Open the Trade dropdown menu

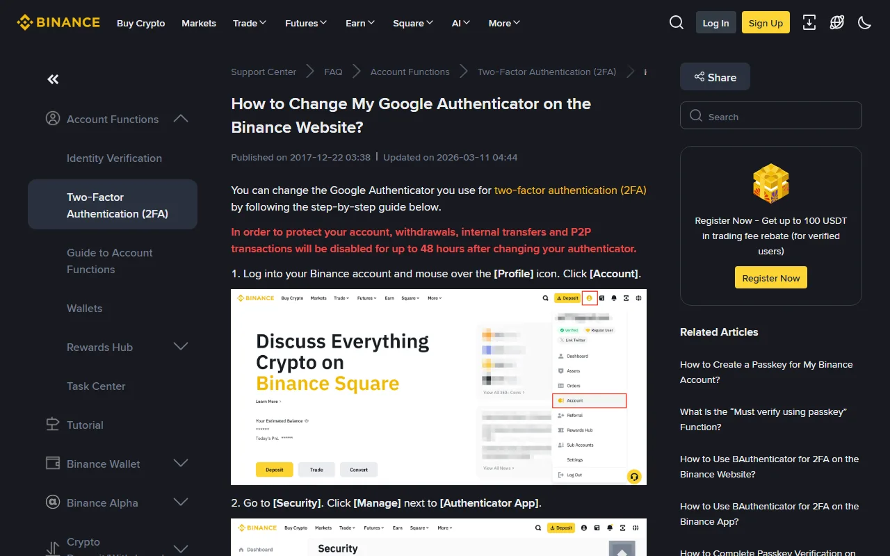(250, 23)
